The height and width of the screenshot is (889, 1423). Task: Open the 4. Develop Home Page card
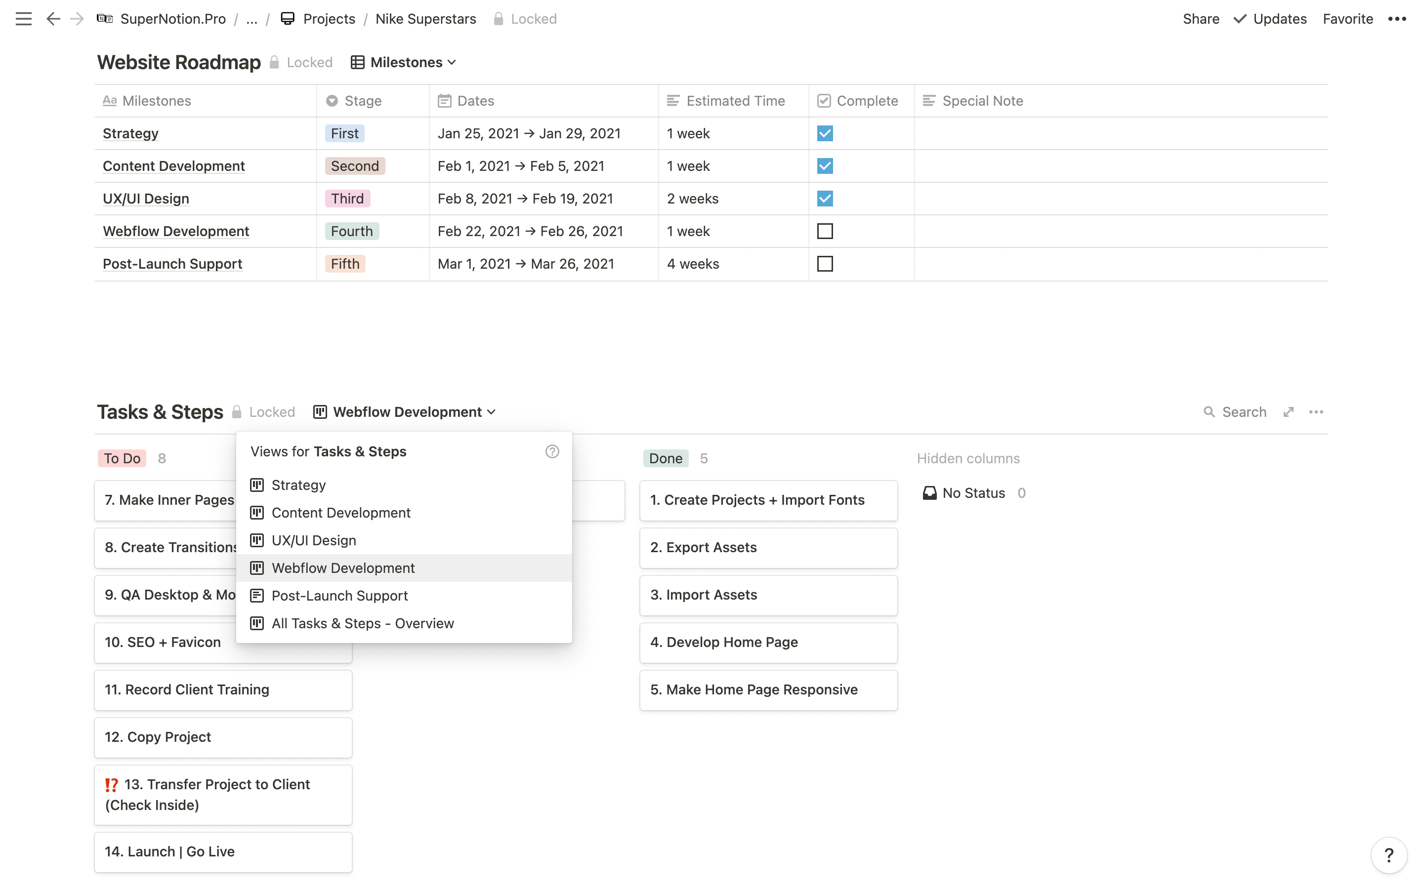[x=723, y=642]
